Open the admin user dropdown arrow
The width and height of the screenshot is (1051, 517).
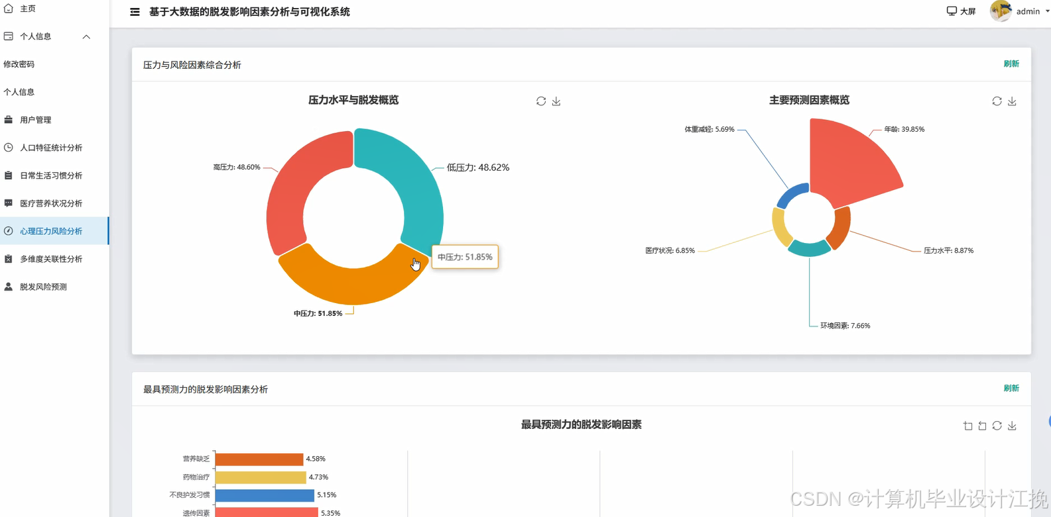pyautogui.click(x=1047, y=11)
